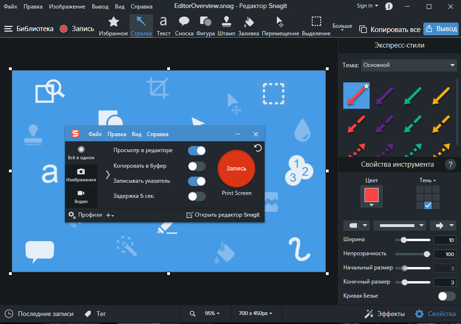The height and width of the screenshot is (324, 461).
Task: Choose the dashed green arrow quick style
Action: point(413,124)
